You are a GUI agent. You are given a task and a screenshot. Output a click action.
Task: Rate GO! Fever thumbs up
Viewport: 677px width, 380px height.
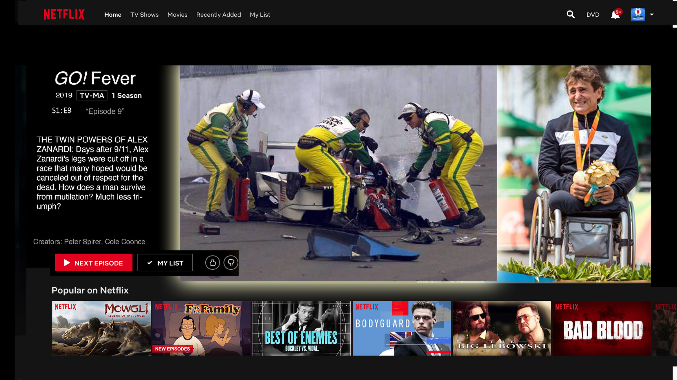pos(212,263)
